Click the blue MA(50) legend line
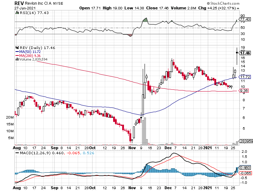Screen dimensions: 253x191 pyautogui.click(x=17, y=52)
